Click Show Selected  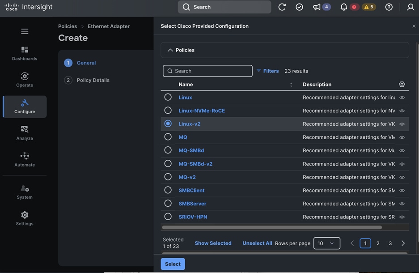point(213,243)
